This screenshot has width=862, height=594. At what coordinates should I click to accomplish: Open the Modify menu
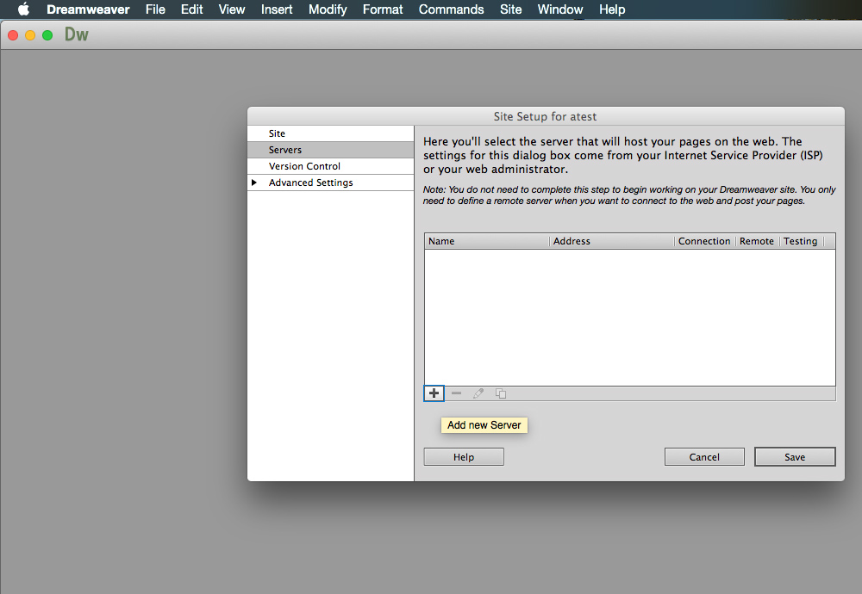[x=328, y=9]
